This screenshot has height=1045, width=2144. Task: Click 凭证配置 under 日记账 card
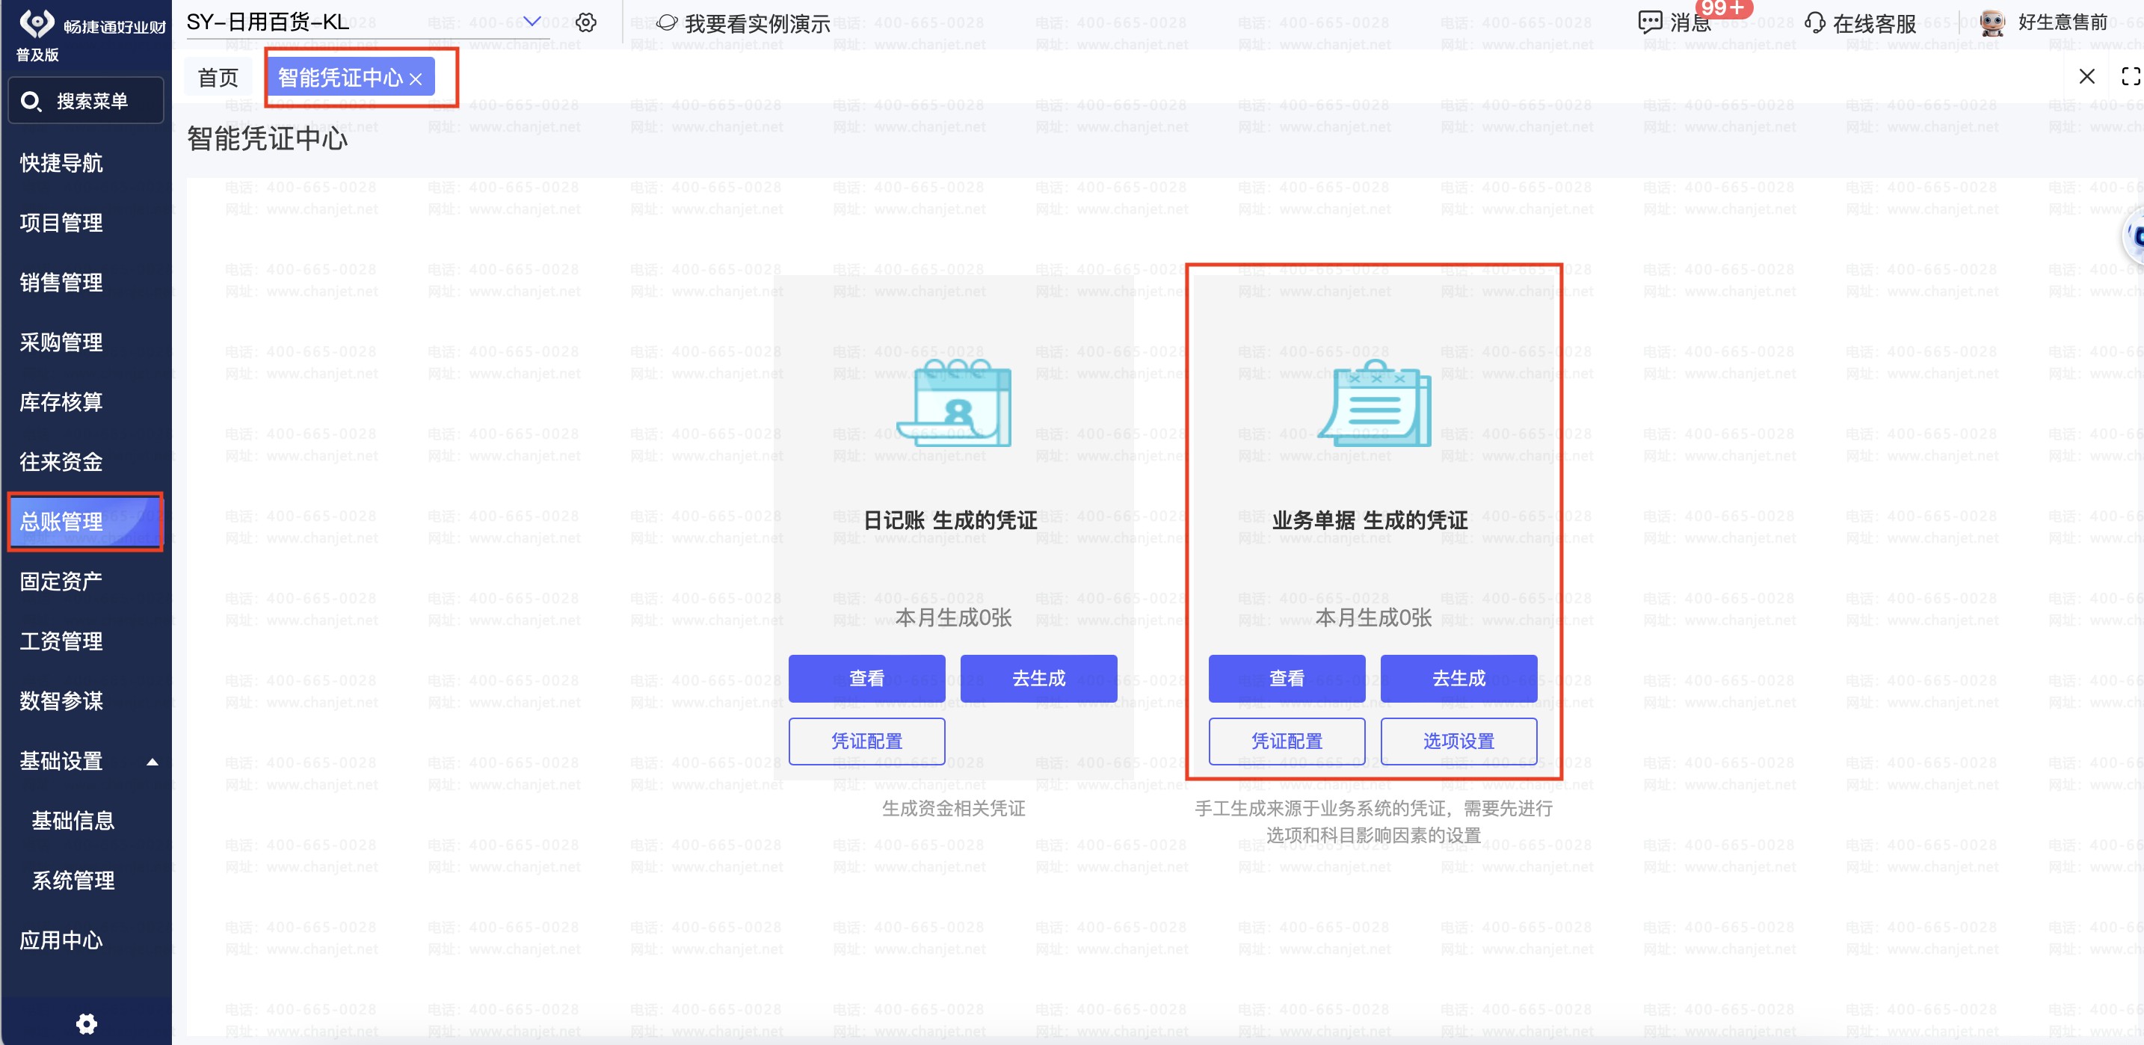pyautogui.click(x=866, y=742)
